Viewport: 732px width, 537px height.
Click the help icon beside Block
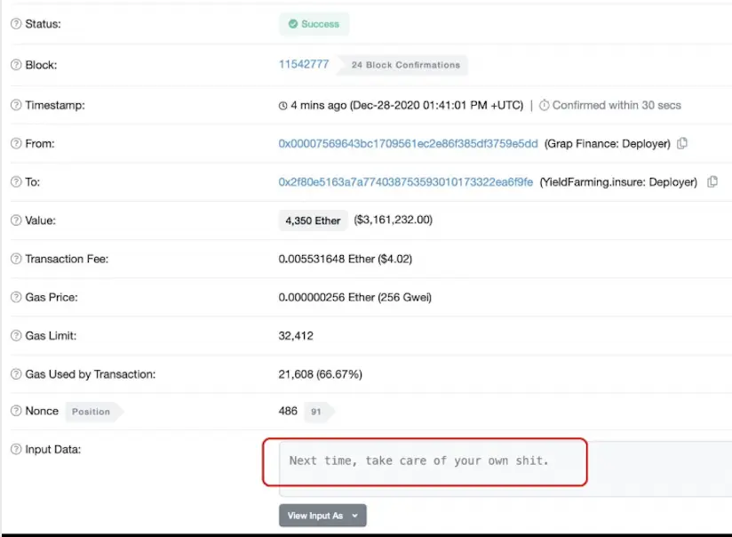click(x=16, y=65)
